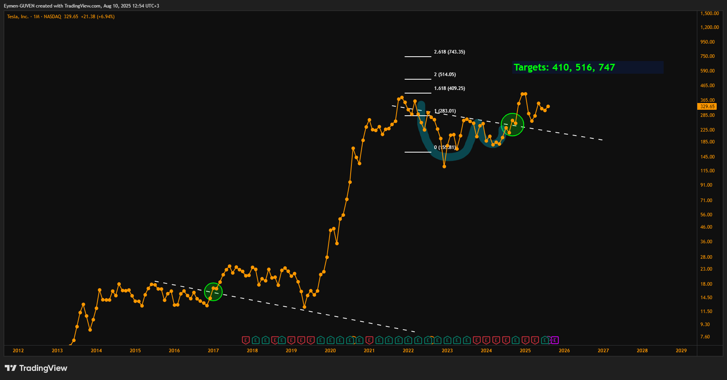Click the 14.50 price axis label
This screenshot has height=380, width=727.
point(706,298)
